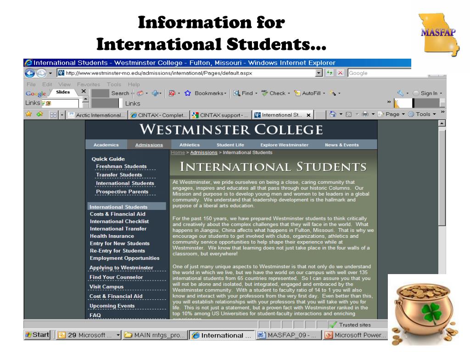This screenshot has height=352, width=470.
Task: Click the Print icon in command bar
Action: click(x=365, y=114)
